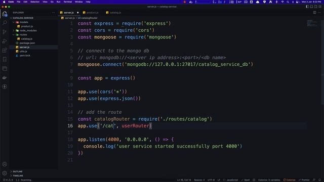324x182 pixels.
Task: Click the Bluetooth icon in macOS menu bar
Action: coord(277,2)
